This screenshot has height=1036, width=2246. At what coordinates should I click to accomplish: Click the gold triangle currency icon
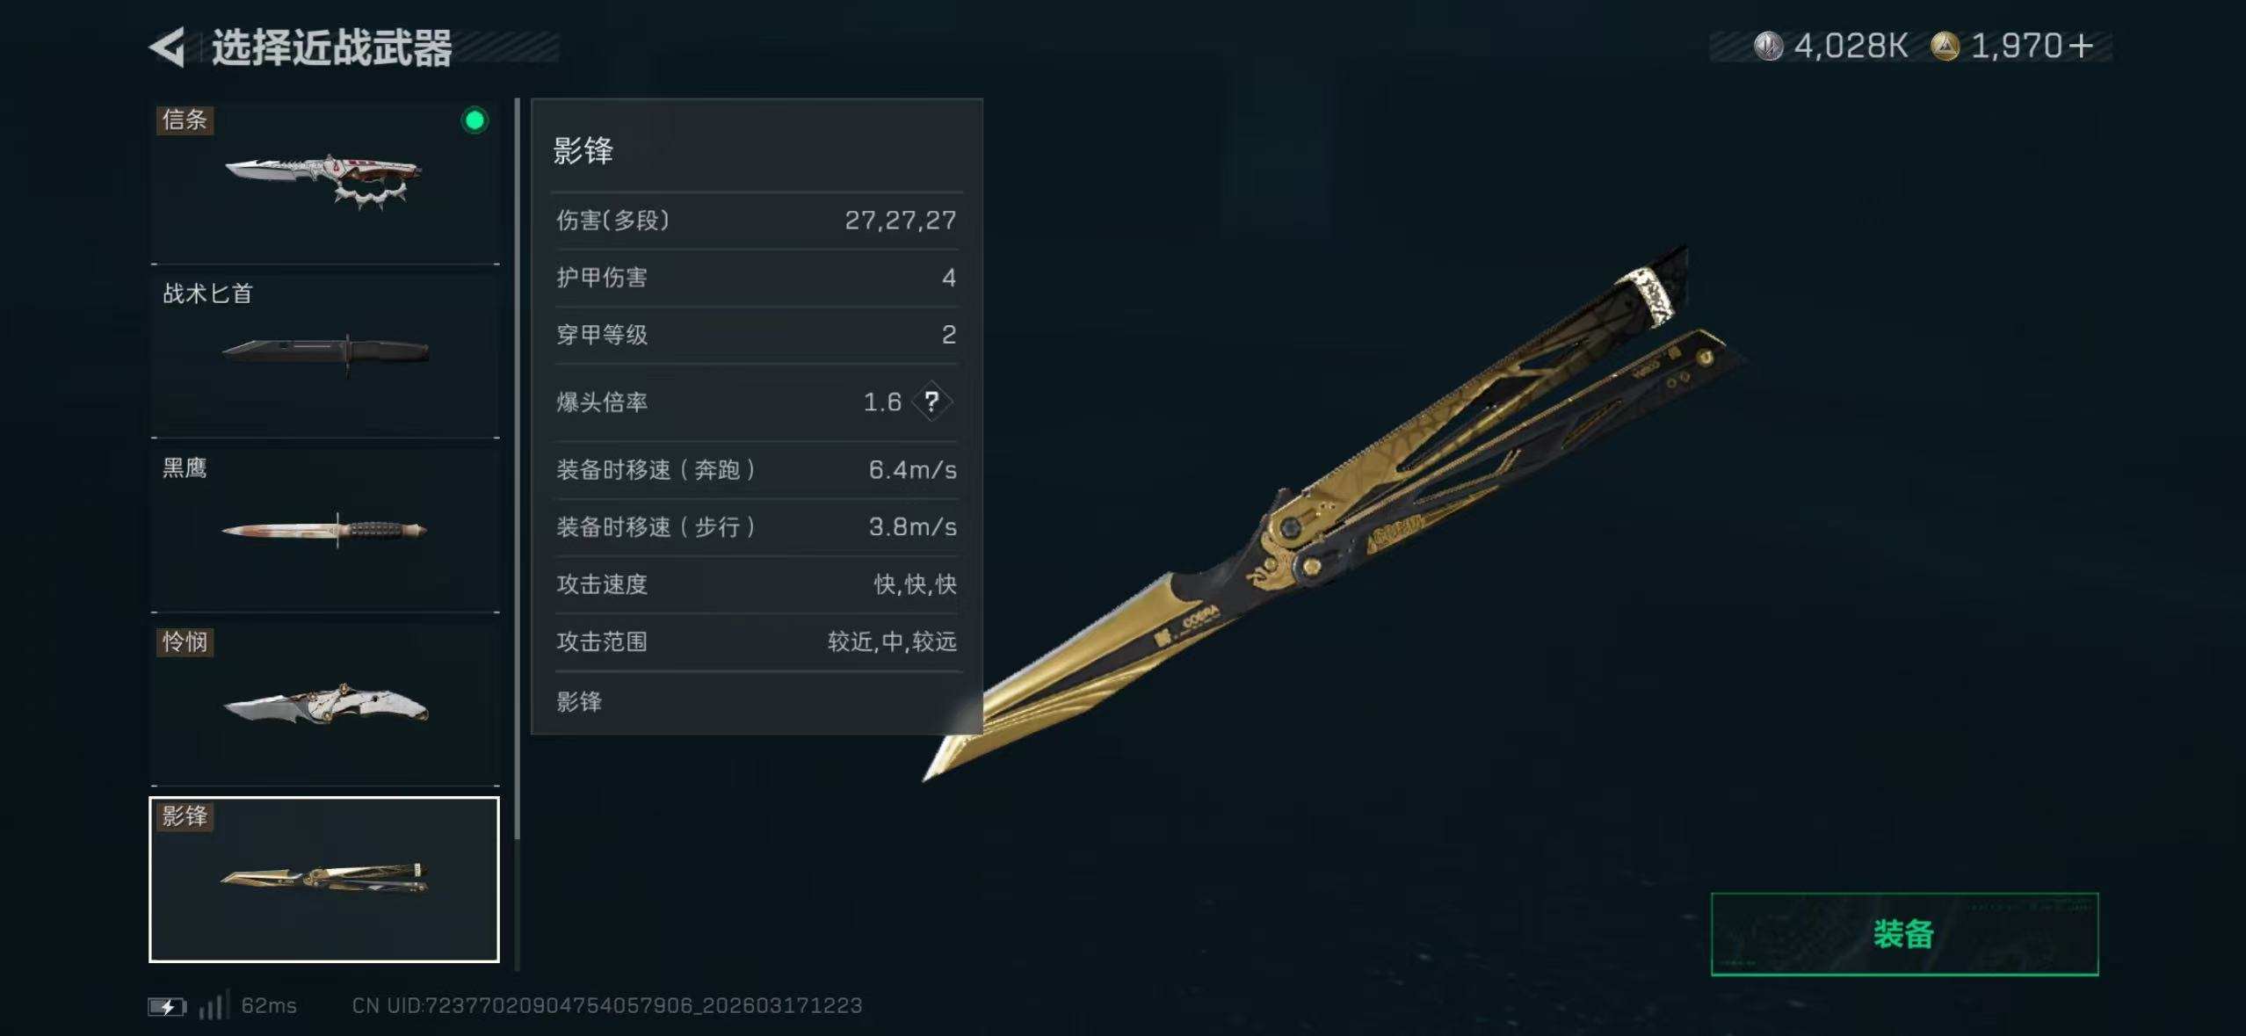click(x=1945, y=47)
